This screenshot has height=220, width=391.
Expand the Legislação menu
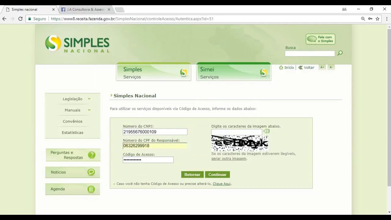tap(73, 99)
